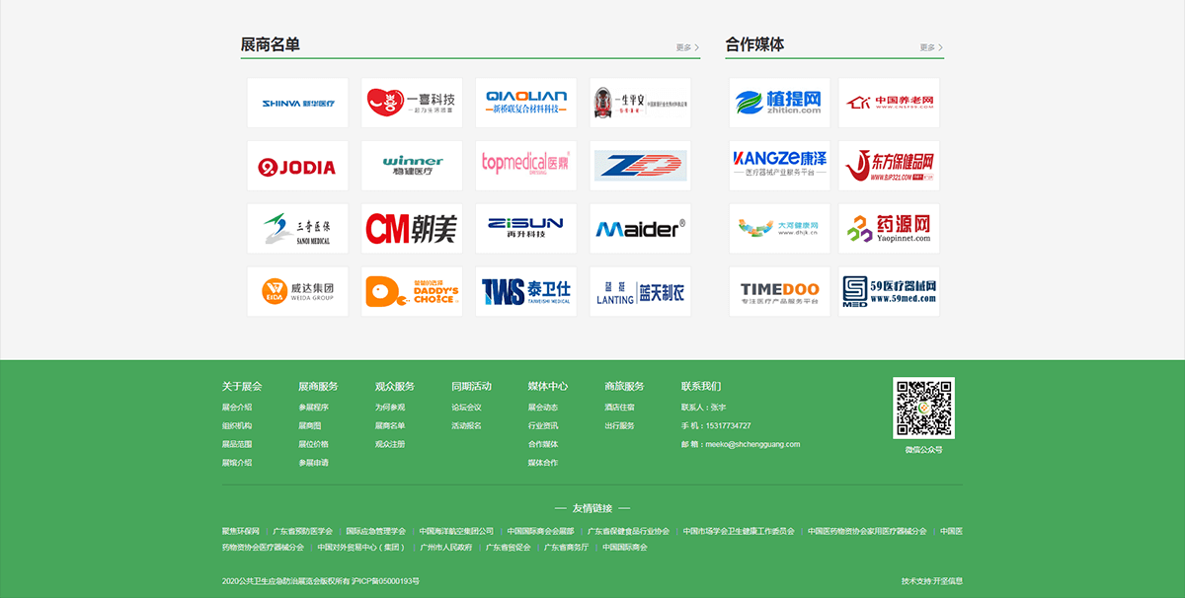Open the 观众服务 footer menu heading

point(395,386)
